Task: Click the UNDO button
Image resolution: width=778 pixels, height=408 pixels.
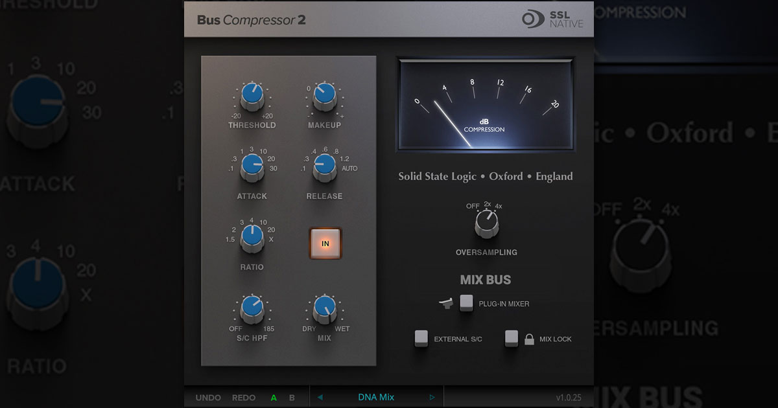Action: tap(208, 398)
